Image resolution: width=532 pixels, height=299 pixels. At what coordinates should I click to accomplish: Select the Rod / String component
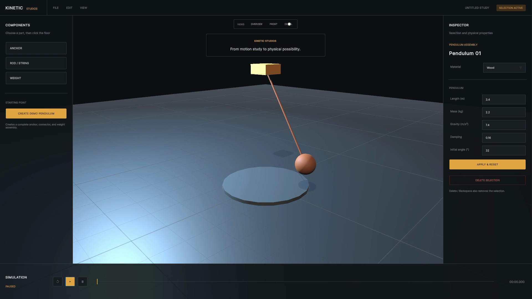click(36, 63)
